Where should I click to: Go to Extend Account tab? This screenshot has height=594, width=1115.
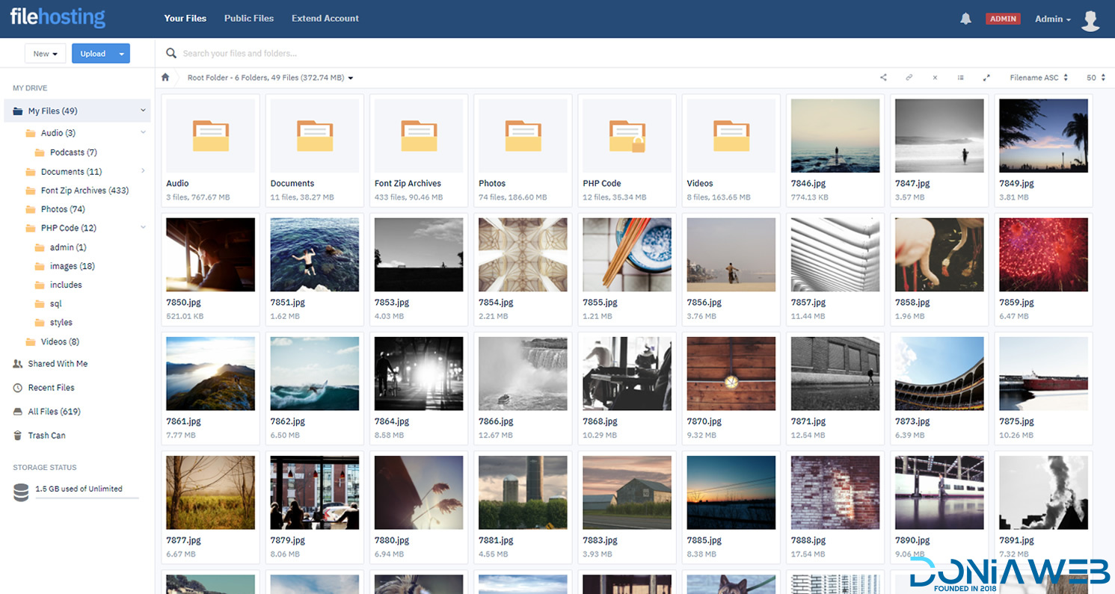[x=325, y=19]
